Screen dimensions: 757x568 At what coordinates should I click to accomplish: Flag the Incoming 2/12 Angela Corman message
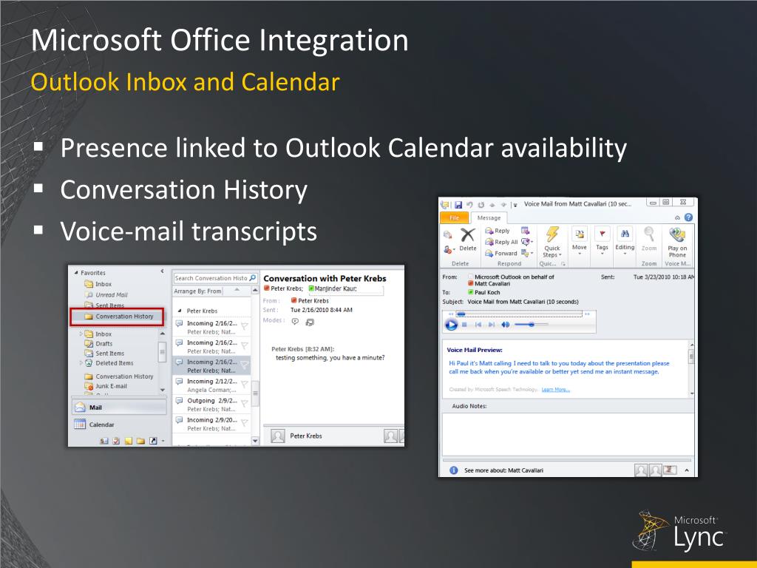[245, 385]
